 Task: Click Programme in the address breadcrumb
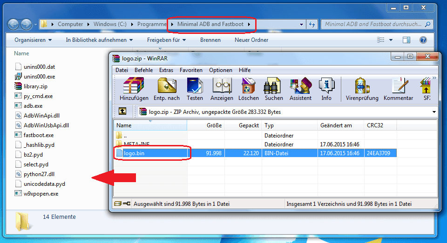point(152,24)
